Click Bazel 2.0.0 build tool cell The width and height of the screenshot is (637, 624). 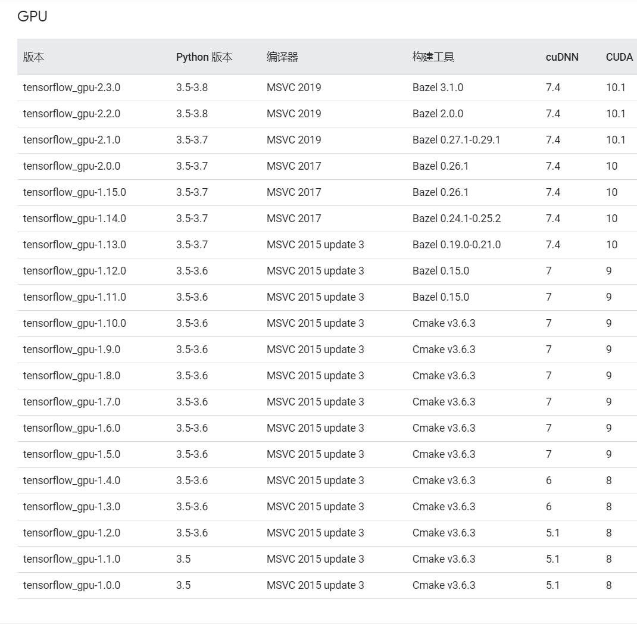(x=438, y=114)
